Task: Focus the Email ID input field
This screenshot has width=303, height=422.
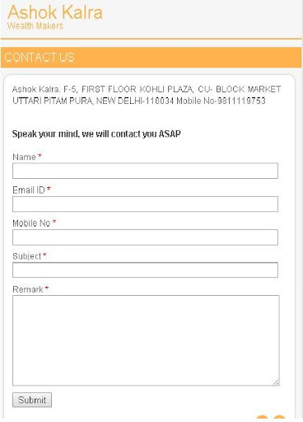Action: tap(145, 204)
